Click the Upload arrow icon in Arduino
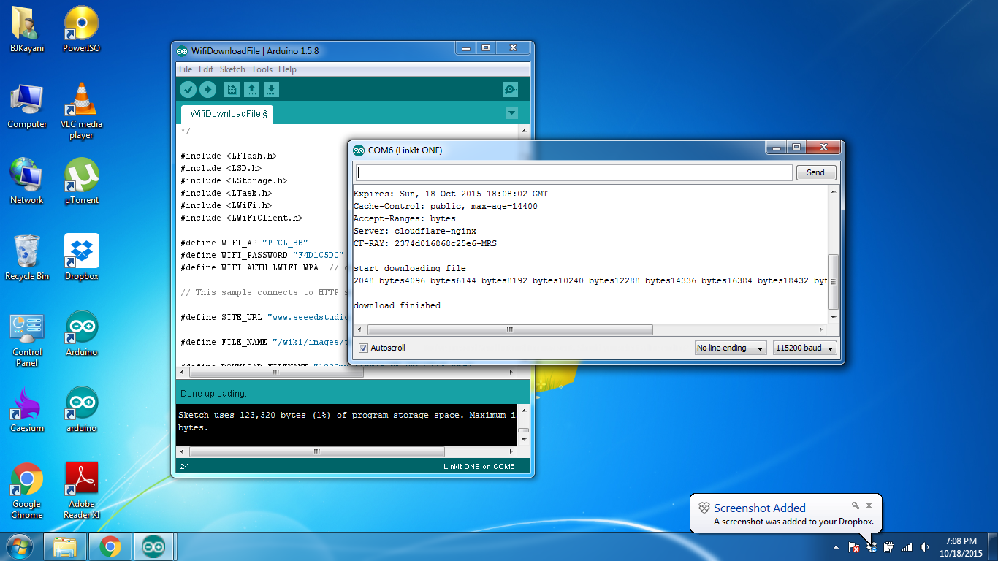The width and height of the screenshot is (998, 561). (208, 89)
